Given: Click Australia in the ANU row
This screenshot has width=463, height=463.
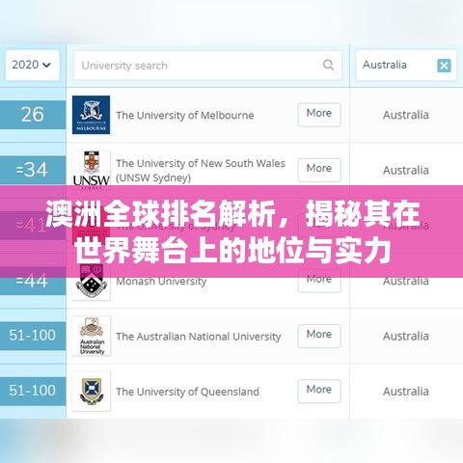Looking at the screenshot, I should [x=406, y=337].
